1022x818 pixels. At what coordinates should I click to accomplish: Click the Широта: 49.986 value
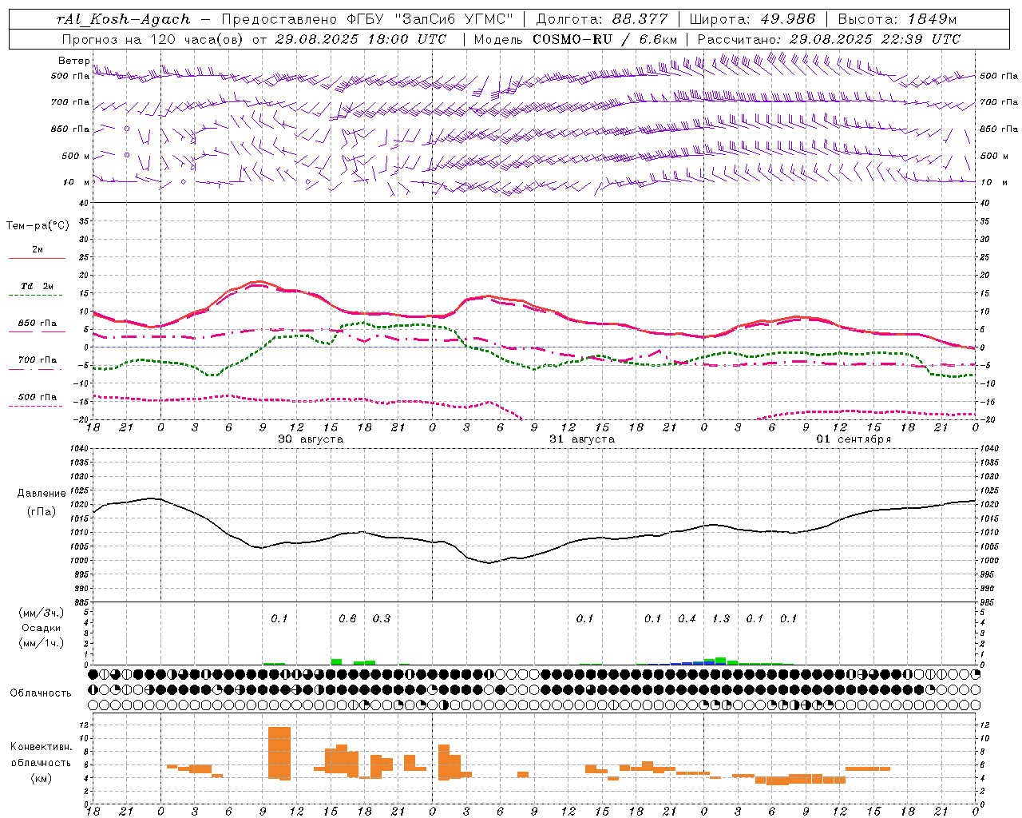[752, 19]
